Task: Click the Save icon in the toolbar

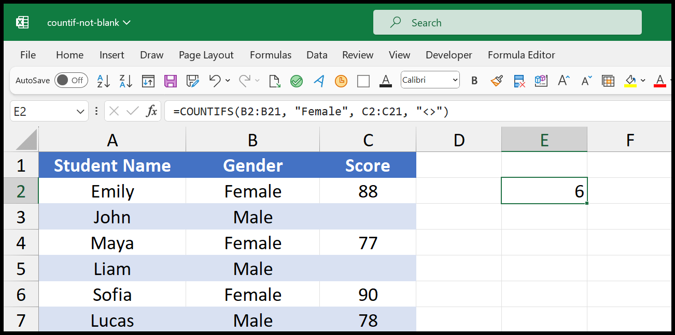Action: click(x=170, y=82)
